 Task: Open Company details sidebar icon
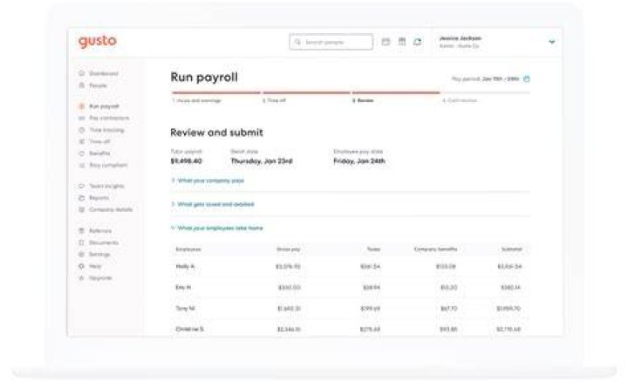tap(82, 209)
